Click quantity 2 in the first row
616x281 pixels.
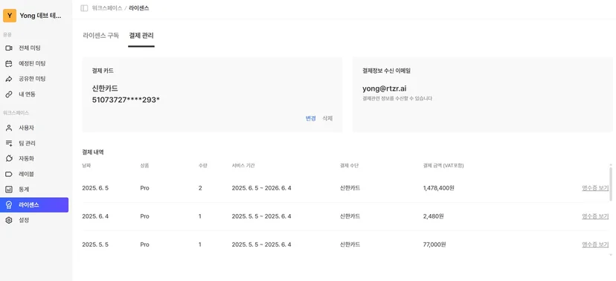[x=200, y=188]
